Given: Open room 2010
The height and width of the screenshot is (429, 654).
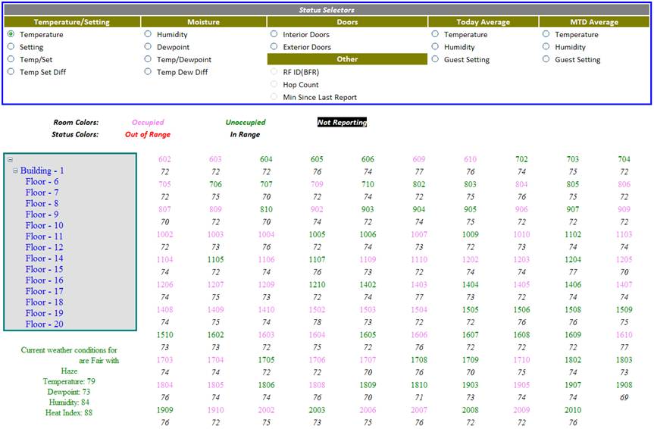Looking at the screenshot, I should coord(573,410).
